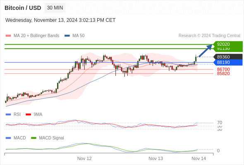Click the blue upward trend arrow
The height and width of the screenshot is (165, 244).
[206, 51]
